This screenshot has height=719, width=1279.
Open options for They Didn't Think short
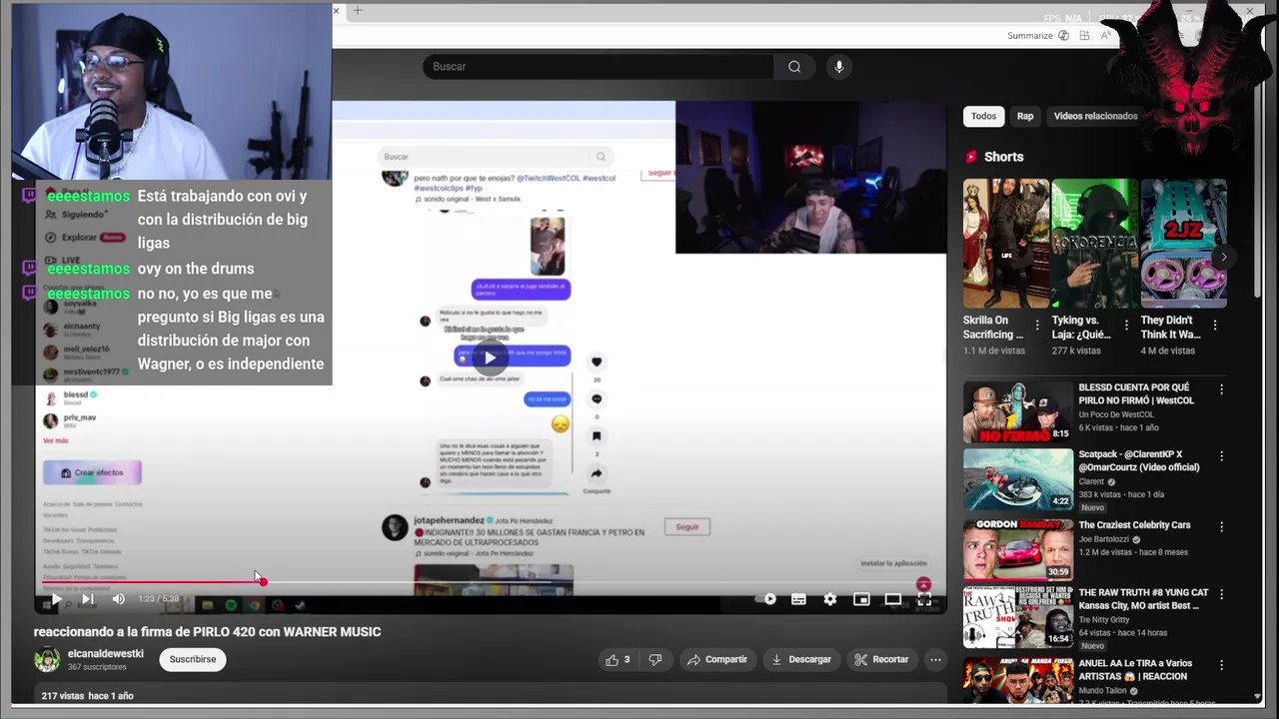pyautogui.click(x=1215, y=326)
